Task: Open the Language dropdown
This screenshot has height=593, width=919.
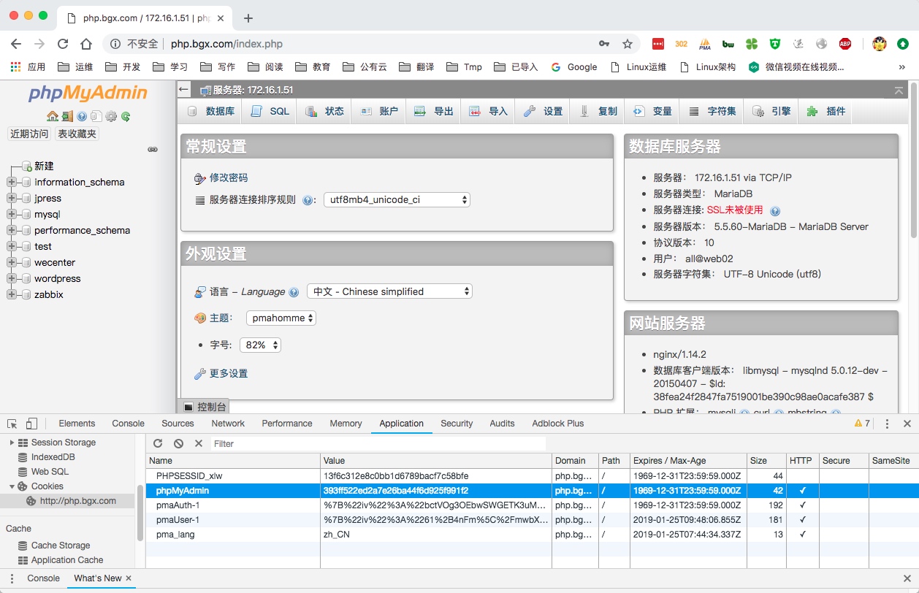Action: (x=389, y=291)
